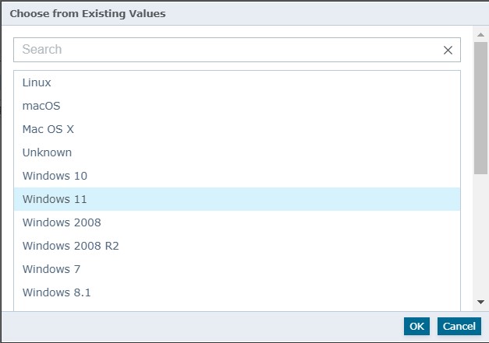Click the scrollbar down arrow
This screenshot has width=489, height=343.
click(x=480, y=302)
